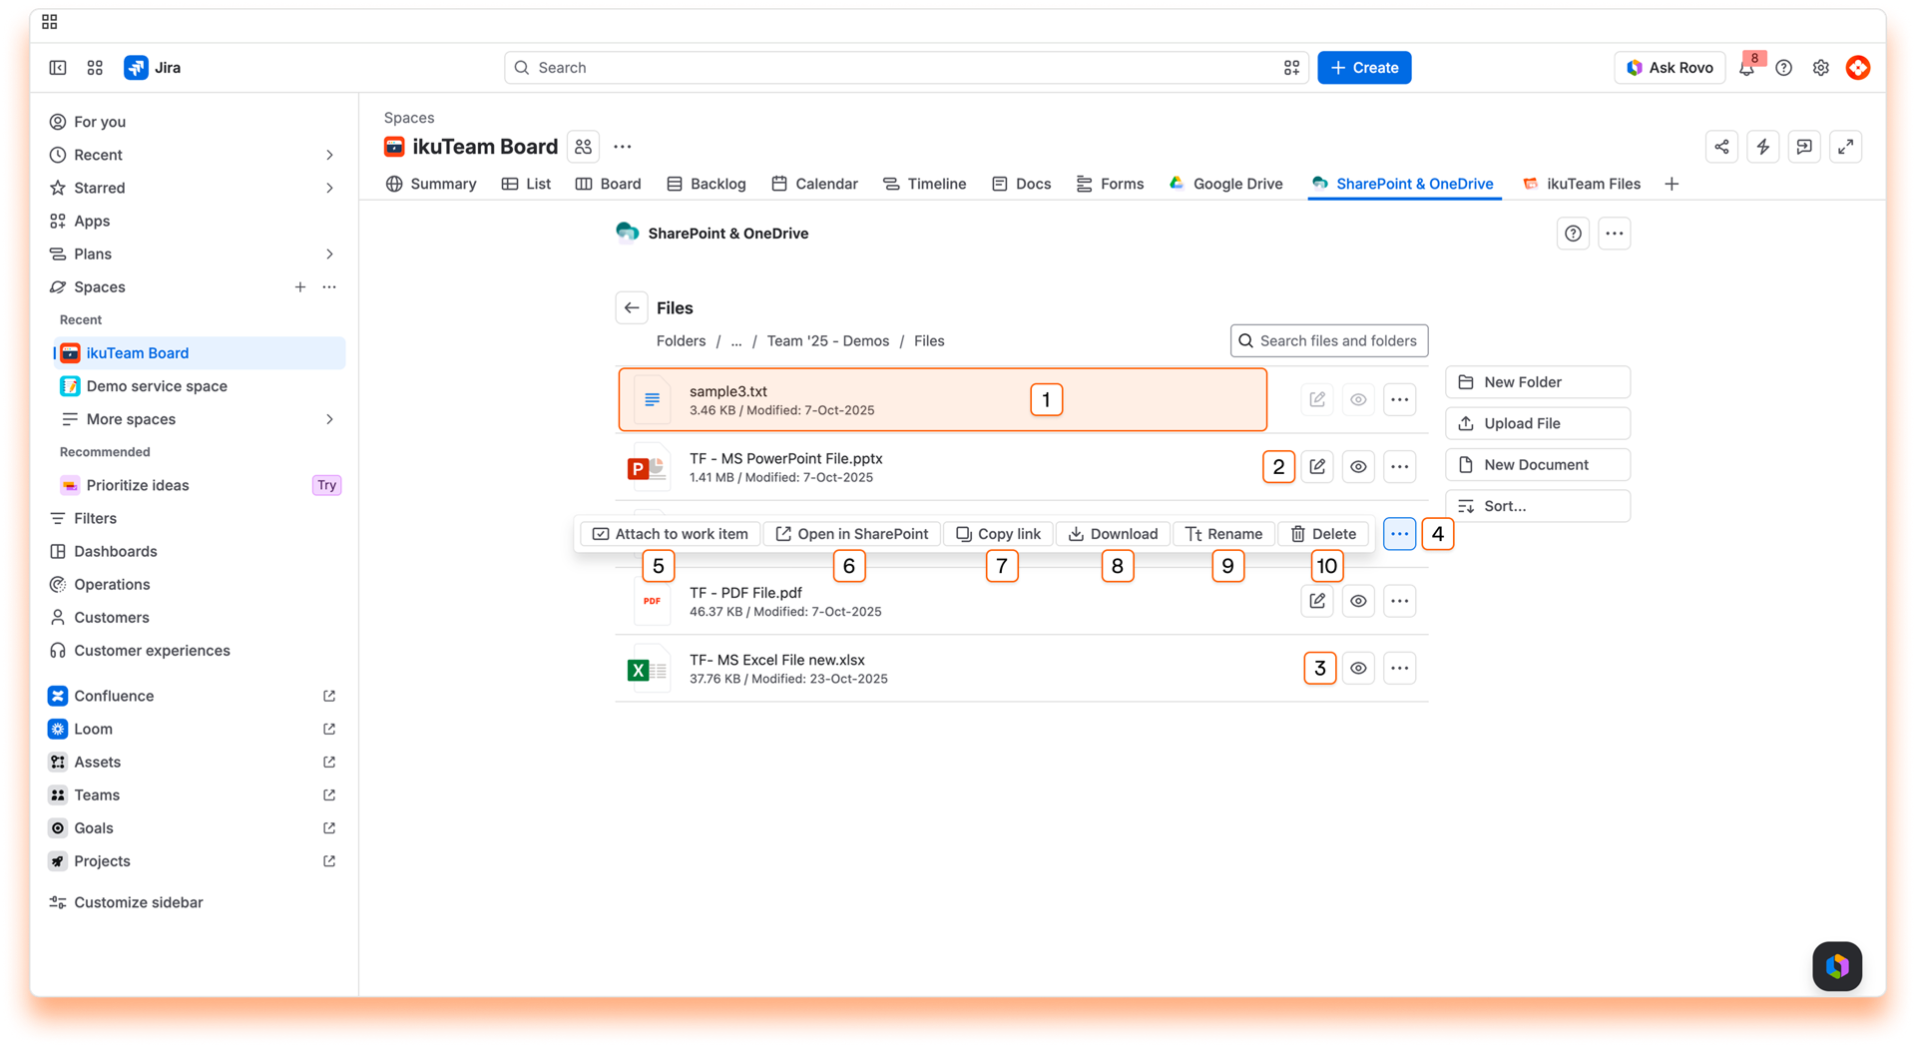Toggle preview eye for TF - MS PowerPoint File.pptx
1916x1047 pixels.
click(x=1358, y=467)
